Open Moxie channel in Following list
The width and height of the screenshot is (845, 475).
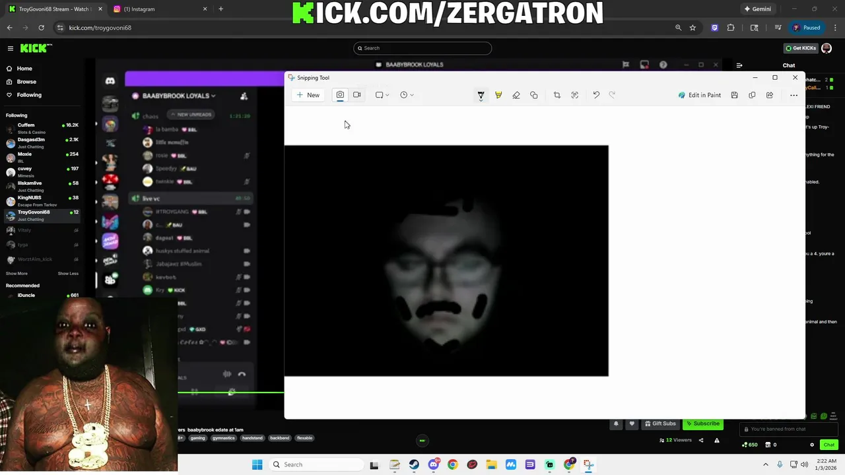tap(42, 157)
